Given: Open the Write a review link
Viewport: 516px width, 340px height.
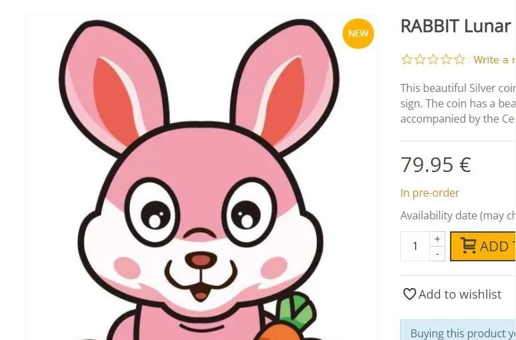Looking at the screenshot, I should point(494,59).
